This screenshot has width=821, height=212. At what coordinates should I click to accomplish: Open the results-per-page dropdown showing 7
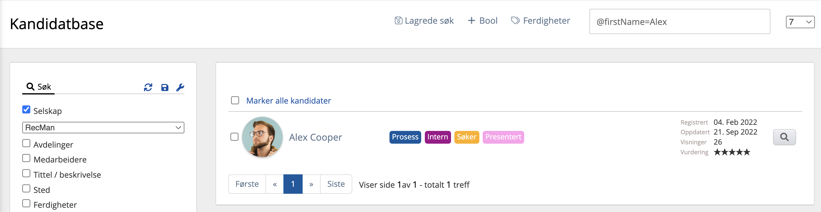pos(800,22)
